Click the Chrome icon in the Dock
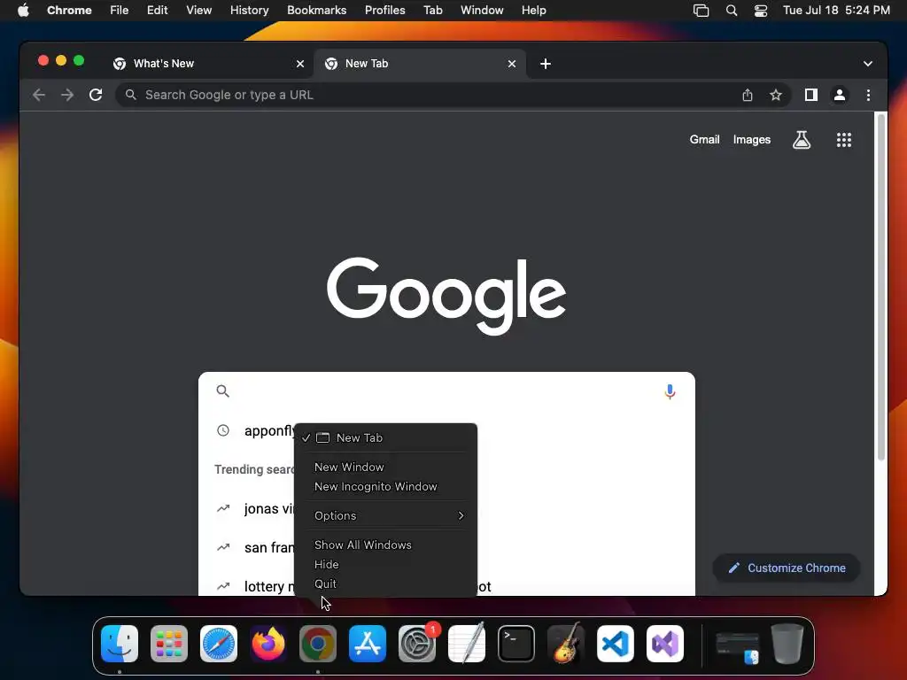907x680 pixels. coord(318,643)
